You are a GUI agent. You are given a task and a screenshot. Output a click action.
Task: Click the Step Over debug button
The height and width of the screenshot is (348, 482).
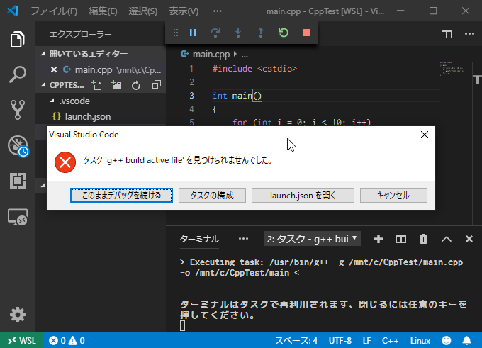[x=215, y=33]
